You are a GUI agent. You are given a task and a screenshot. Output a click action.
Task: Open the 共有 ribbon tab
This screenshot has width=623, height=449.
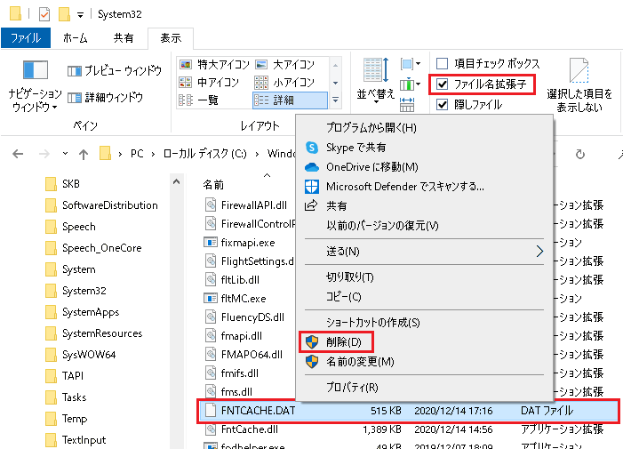click(124, 38)
